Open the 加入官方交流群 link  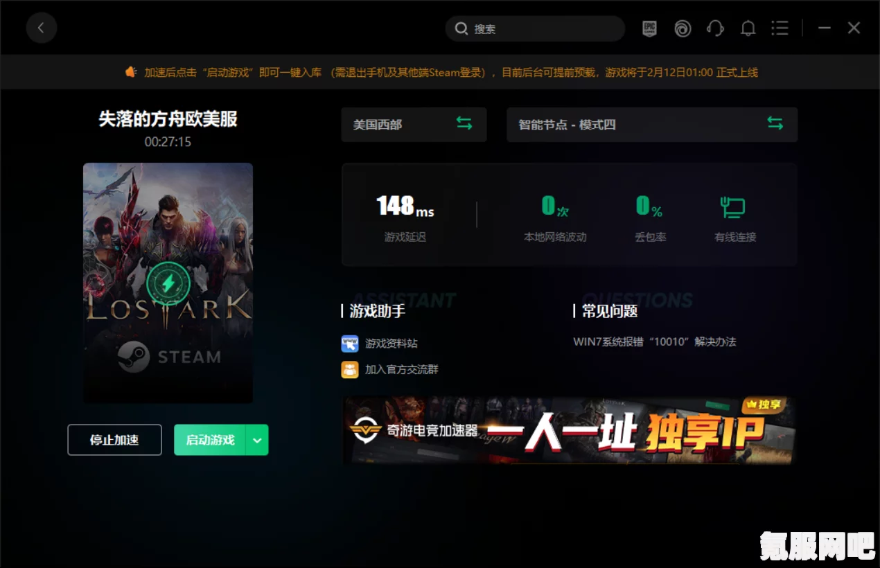click(402, 369)
